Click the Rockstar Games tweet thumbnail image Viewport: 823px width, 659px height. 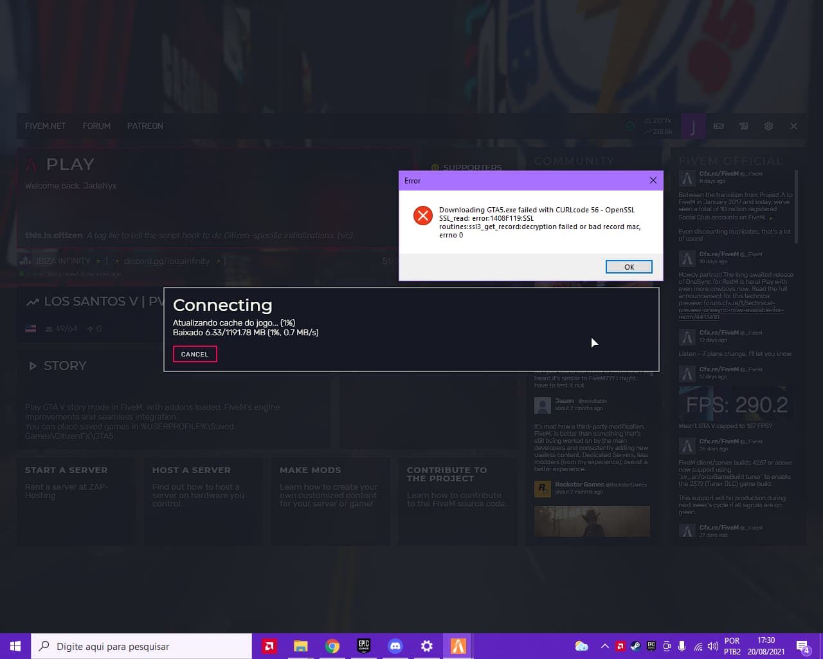click(592, 521)
